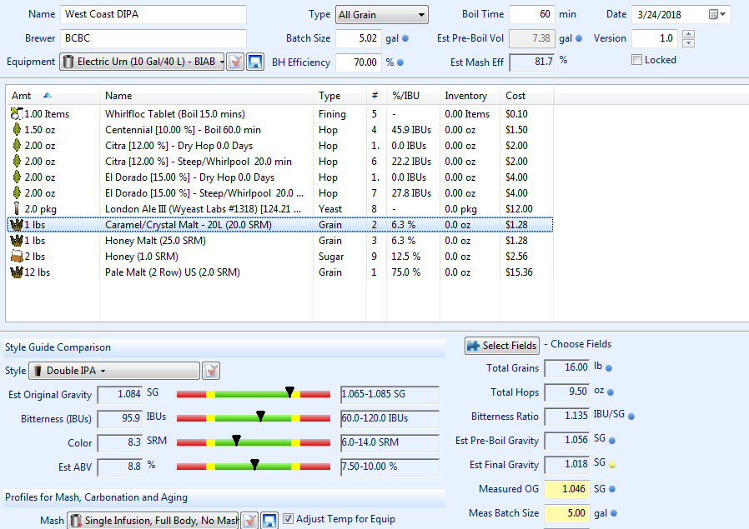Select the Pale Malt (2 Row) US row
This screenshot has height=529, width=749.
tap(280, 272)
